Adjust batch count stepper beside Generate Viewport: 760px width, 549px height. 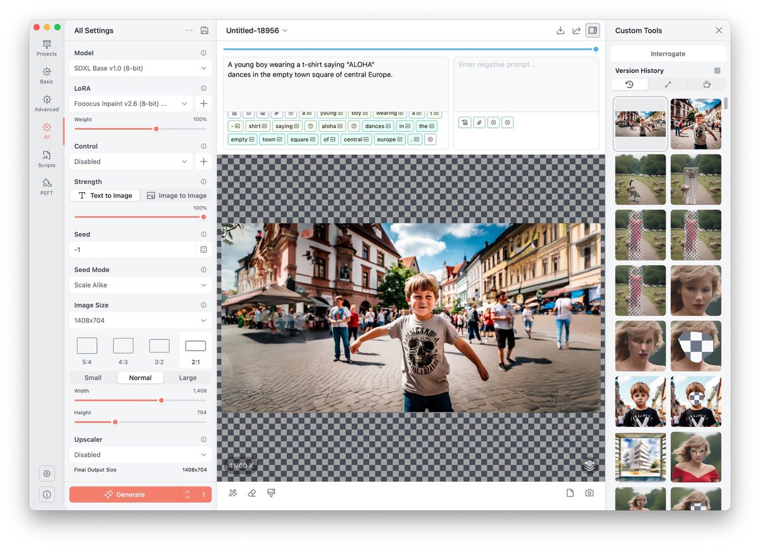[187, 494]
